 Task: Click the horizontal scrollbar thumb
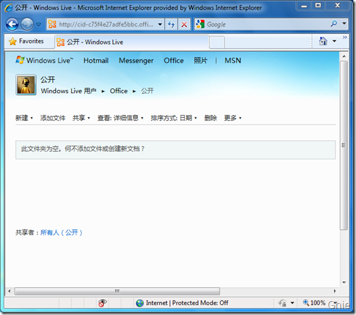coord(117,291)
